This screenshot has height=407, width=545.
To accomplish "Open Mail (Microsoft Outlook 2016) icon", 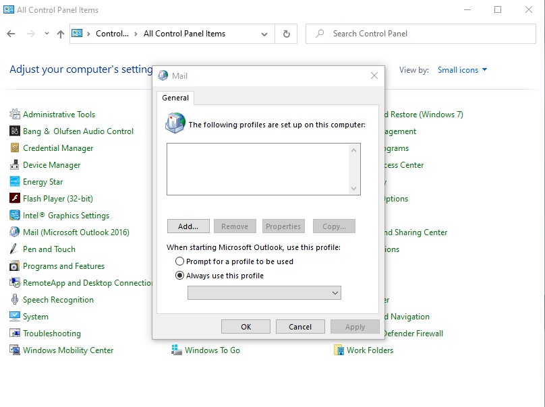I will [x=15, y=232].
